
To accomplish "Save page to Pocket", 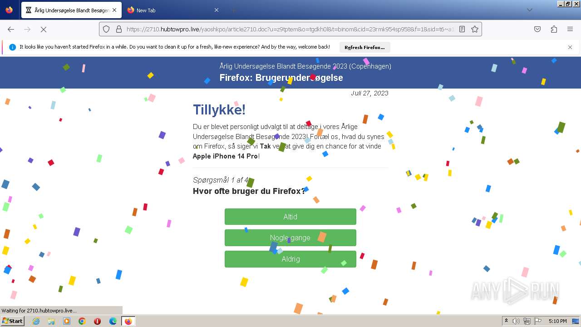I will 537,29.
